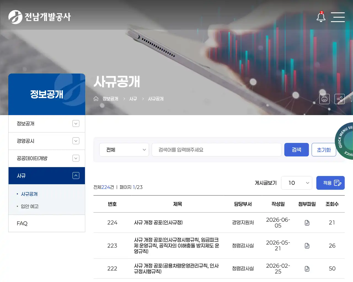Click the 담당부서 column header

tap(243, 204)
